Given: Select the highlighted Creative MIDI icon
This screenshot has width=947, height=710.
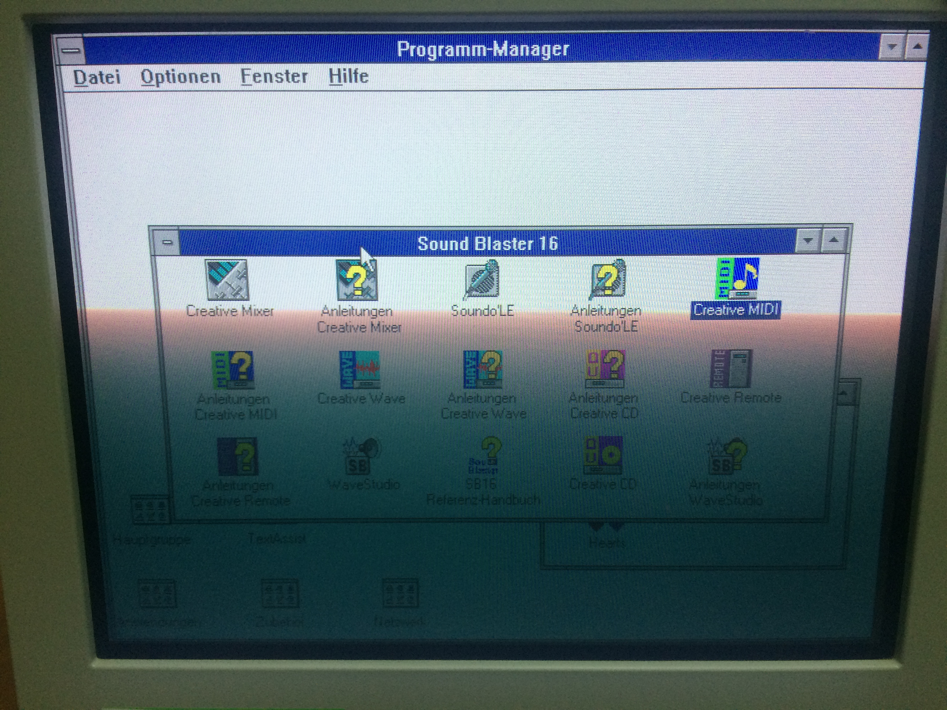Looking at the screenshot, I should [x=737, y=279].
